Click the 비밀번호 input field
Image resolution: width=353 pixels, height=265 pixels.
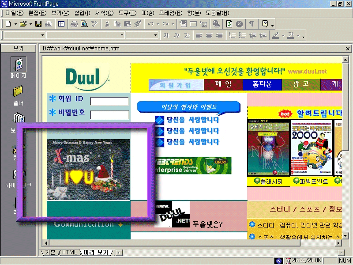click(109, 115)
